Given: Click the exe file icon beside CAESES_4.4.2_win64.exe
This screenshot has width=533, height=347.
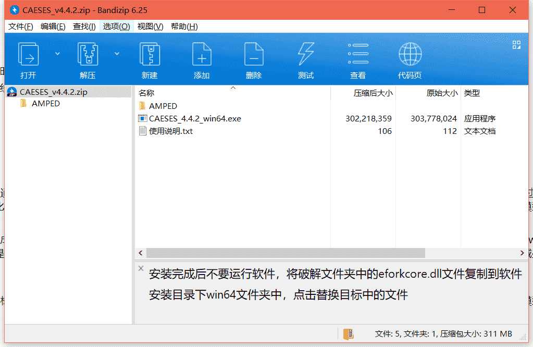Looking at the screenshot, I should (143, 119).
